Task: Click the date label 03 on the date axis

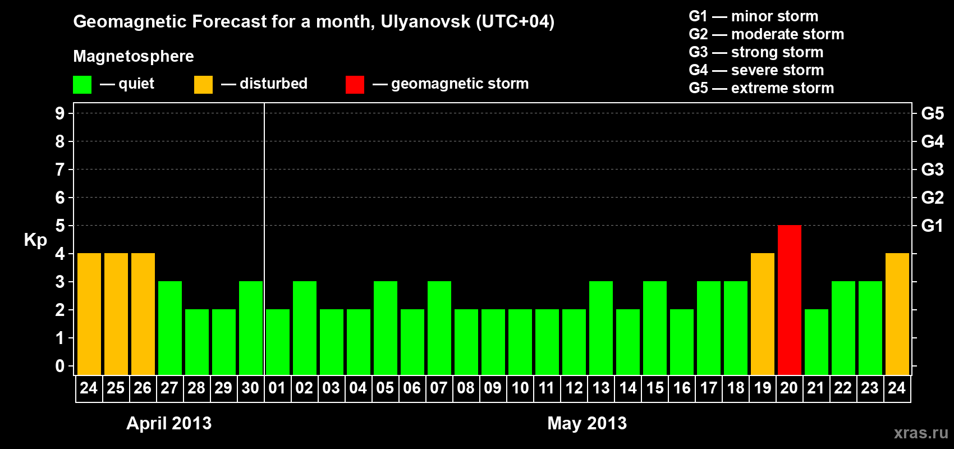Action: (331, 388)
